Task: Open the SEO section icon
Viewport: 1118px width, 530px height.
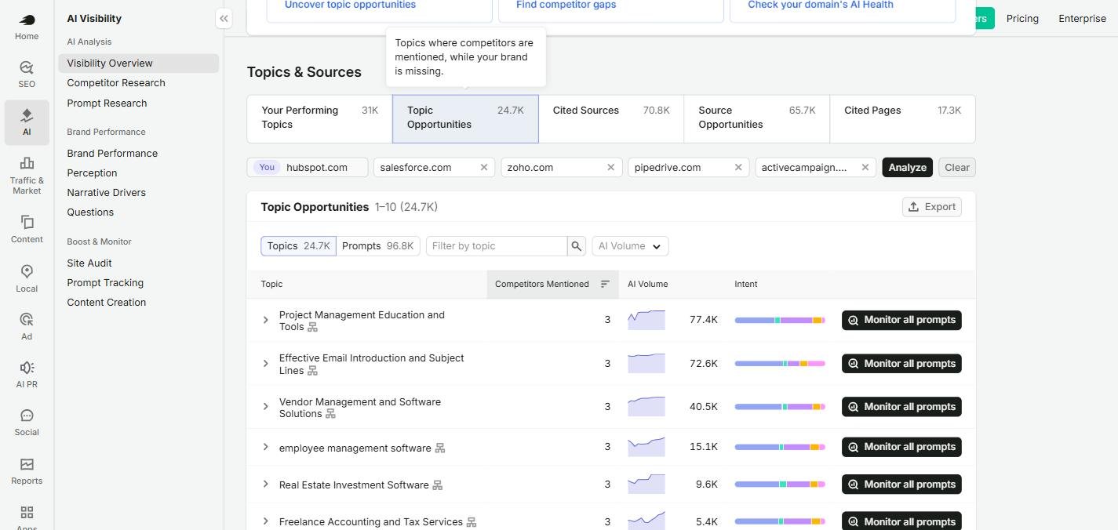Action: click(27, 74)
